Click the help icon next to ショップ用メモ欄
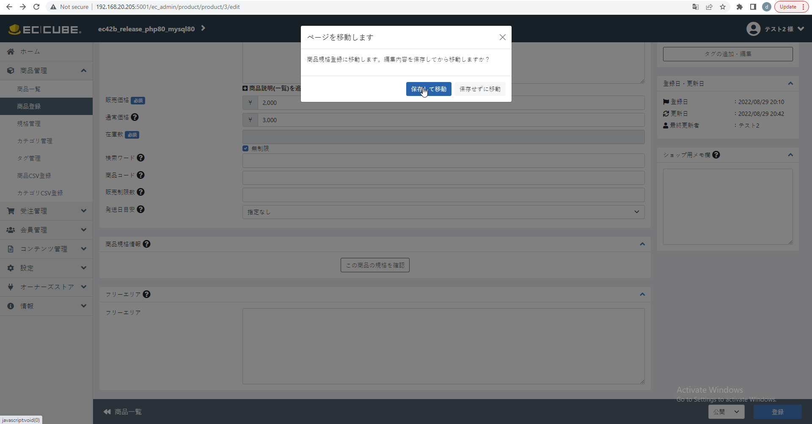 point(716,155)
